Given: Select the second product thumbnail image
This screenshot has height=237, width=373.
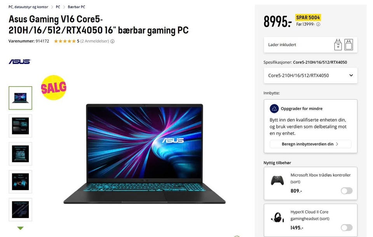Looking at the screenshot, I should tap(21, 126).
